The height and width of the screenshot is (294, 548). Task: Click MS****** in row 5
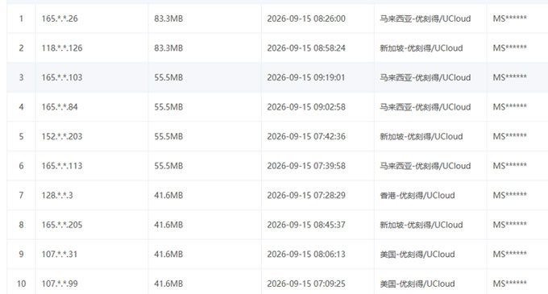510,136
